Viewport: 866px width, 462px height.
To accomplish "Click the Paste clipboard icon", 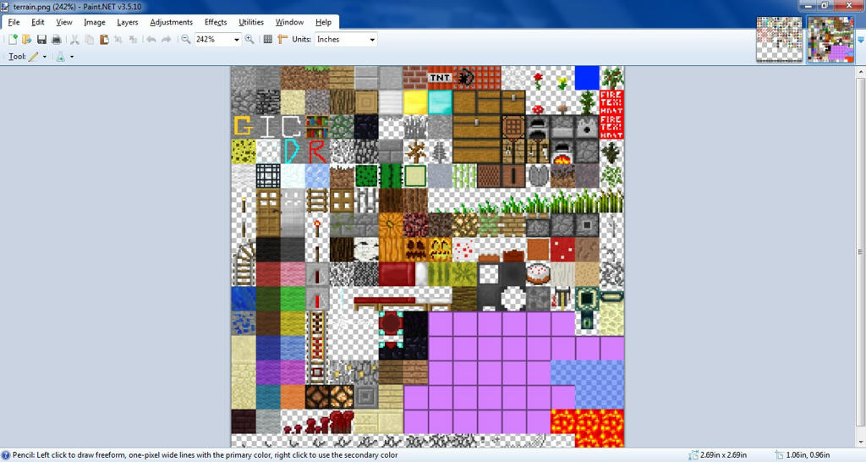I will coord(104,40).
